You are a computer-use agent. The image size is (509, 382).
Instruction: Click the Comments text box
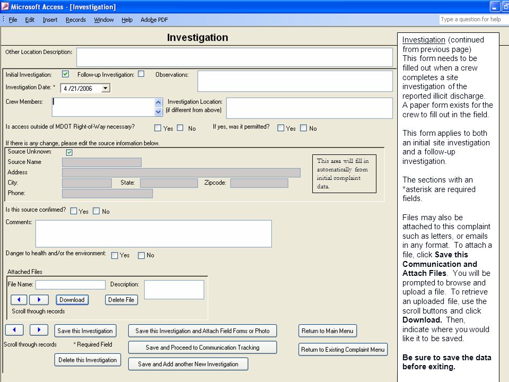154,233
